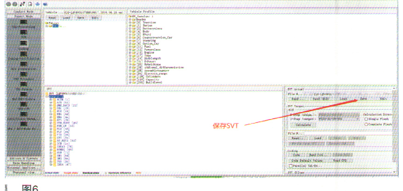Click the Code Default Values button

click(307, 161)
